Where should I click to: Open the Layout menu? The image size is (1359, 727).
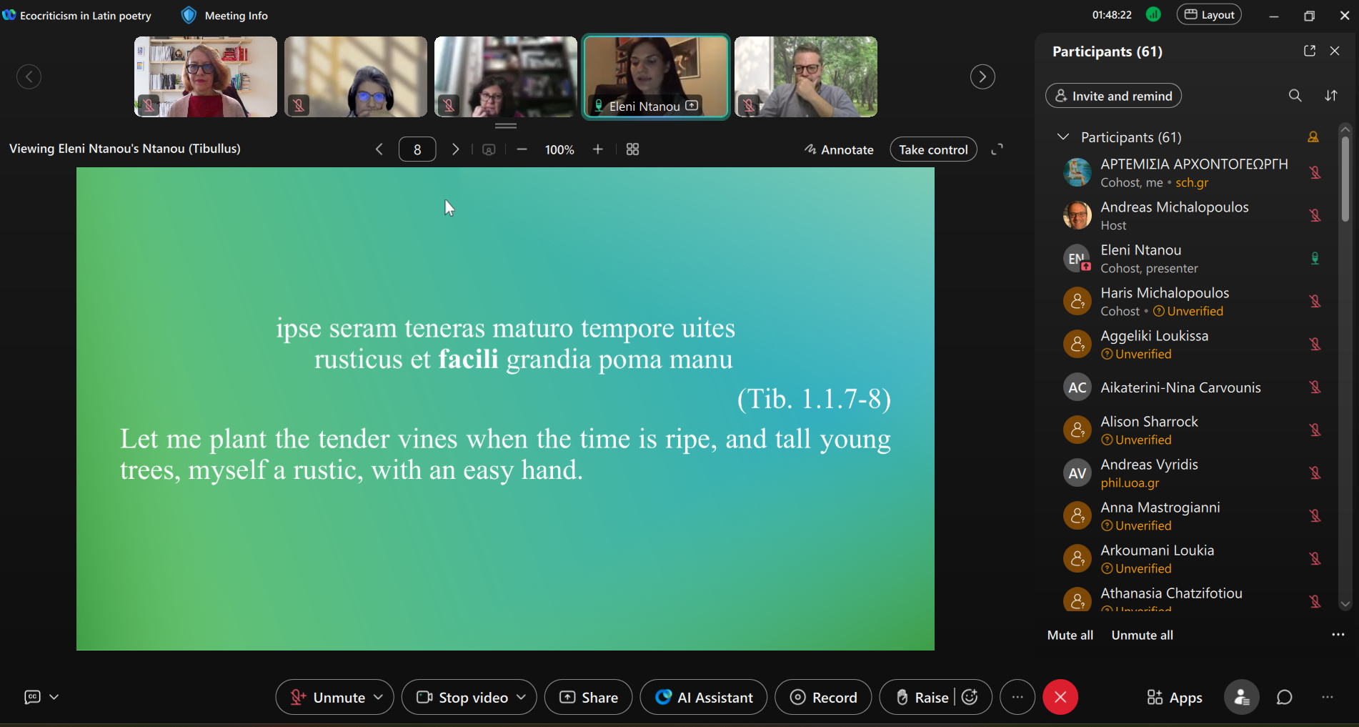tap(1209, 15)
